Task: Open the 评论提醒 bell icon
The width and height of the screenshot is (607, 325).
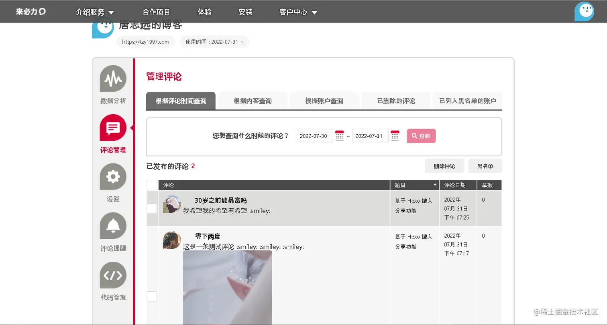Action: (113, 226)
